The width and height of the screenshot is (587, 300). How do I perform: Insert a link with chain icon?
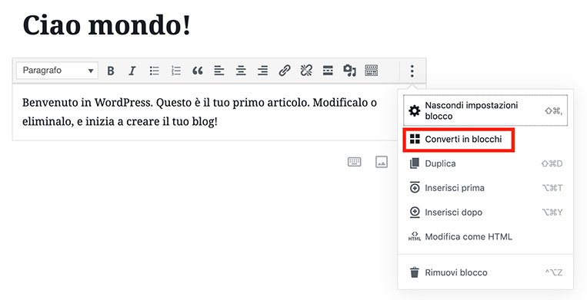tap(285, 71)
